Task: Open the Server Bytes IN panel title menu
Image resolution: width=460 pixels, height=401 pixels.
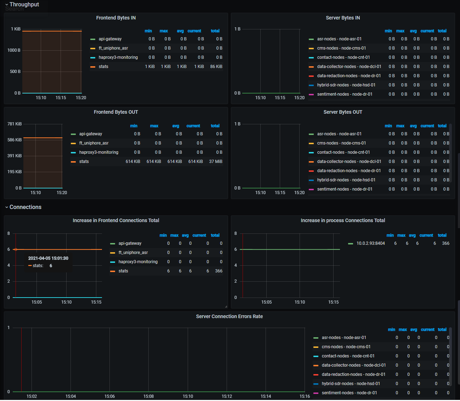Action: click(x=343, y=18)
